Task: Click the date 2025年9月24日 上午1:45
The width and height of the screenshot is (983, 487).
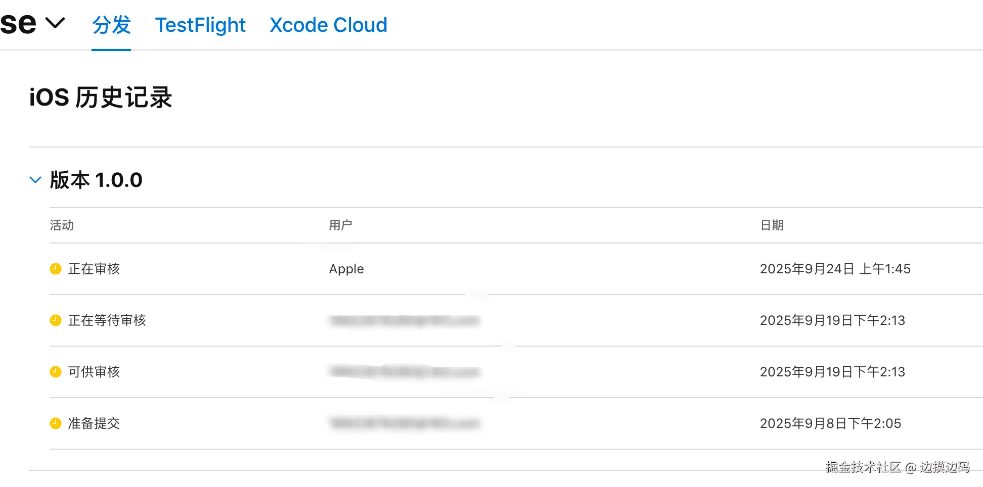Action: [835, 269]
